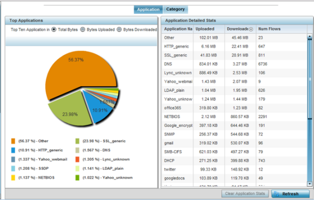The height and width of the screenshot is (200, 314).
Task: Select the DNS row in stats table
Action: click(234, 64)
